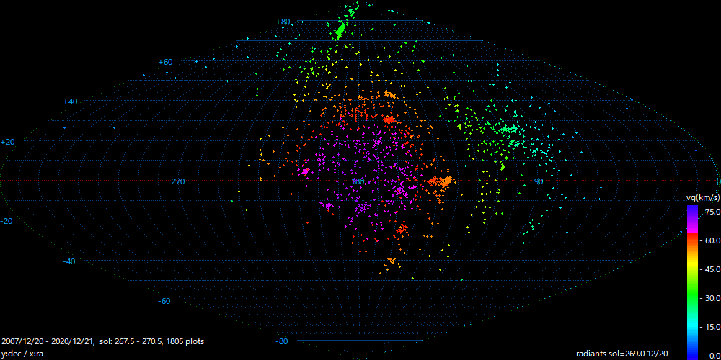Select the cyan-green cluster near declination +20
721x360 pixels.
coord(512,130)
